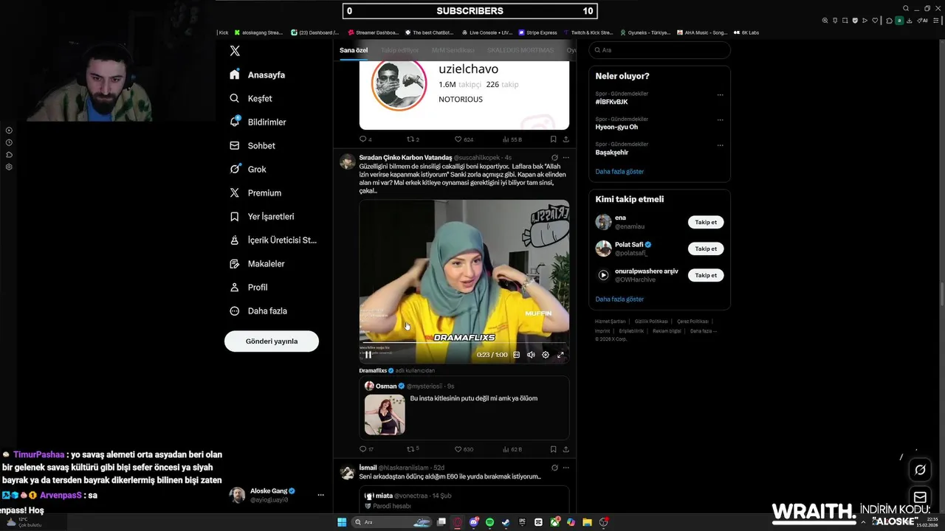Open more options on İsmail's post
The width and height of the screenshot is (945, 531).
566,468
